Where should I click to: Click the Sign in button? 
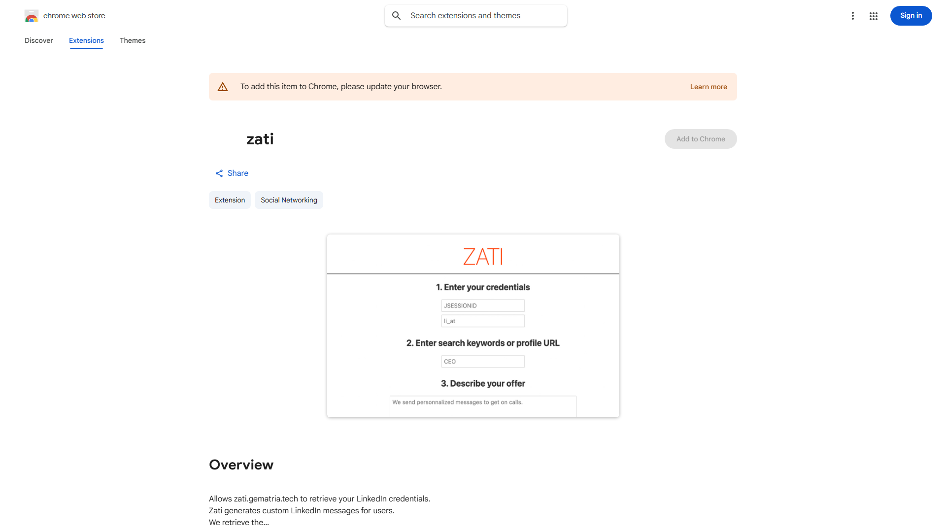pyautogui.click(x=911, y=15)
